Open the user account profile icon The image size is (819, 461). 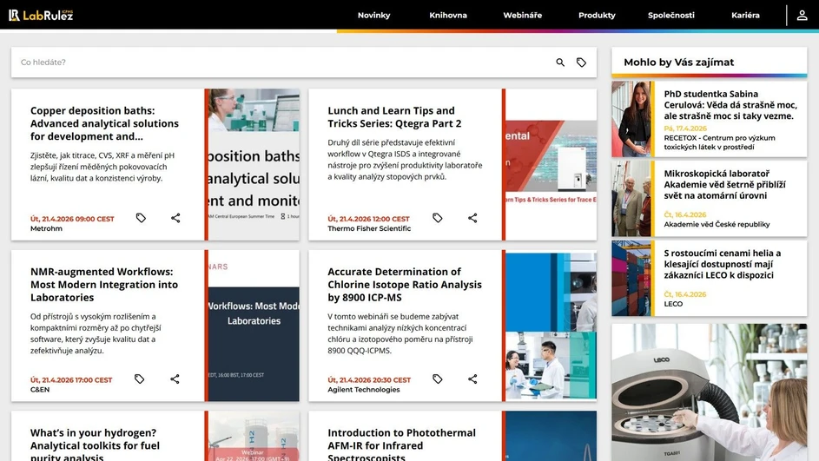pyautogui.click(x=802, y=16)
